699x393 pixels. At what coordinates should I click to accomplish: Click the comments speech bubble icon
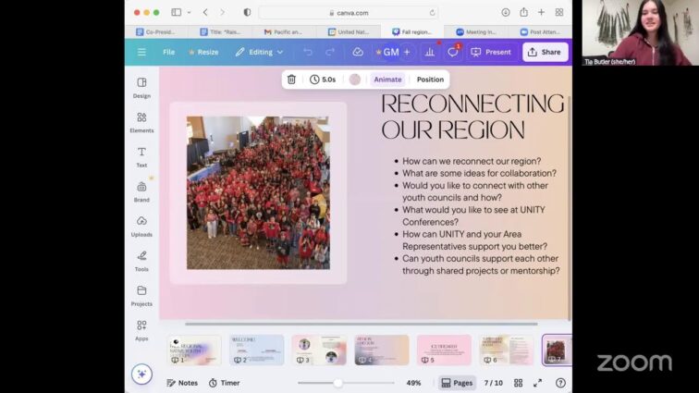pos(453,52)
